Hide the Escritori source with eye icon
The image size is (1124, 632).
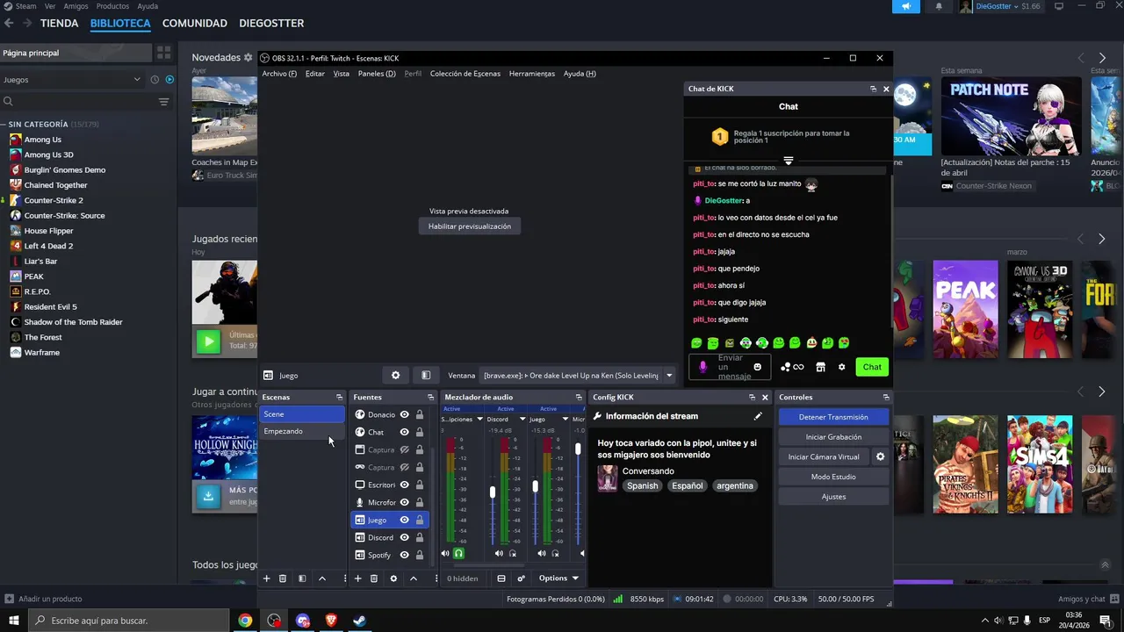coord(405,485)
